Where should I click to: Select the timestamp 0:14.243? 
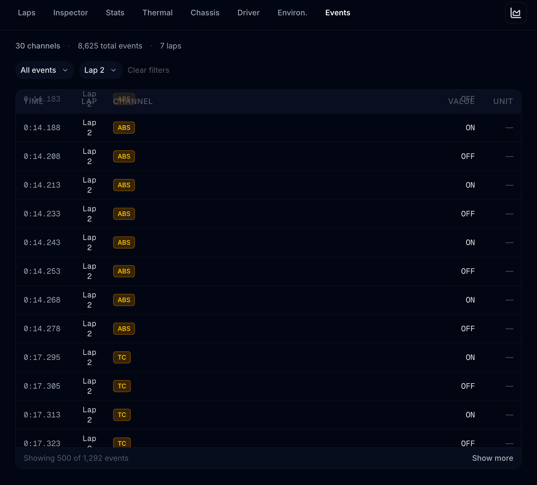42,243
